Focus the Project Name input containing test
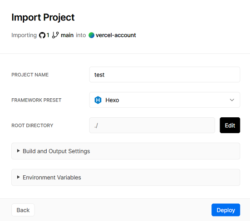The height and width of the screenshot is (221, 250). pyautogui.click(x=165, y=75)
